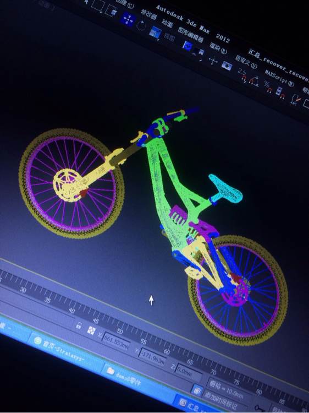Viewport: 309px width, 413px height.
Task: Select the Rectangular Selection Region tool
Action: click(98, 5)
